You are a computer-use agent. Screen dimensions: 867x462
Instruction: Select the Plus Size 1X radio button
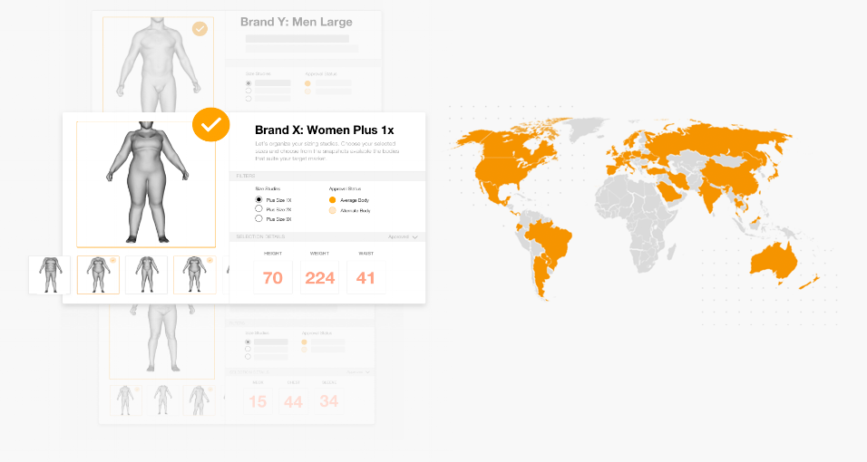(x=258, y=199)
